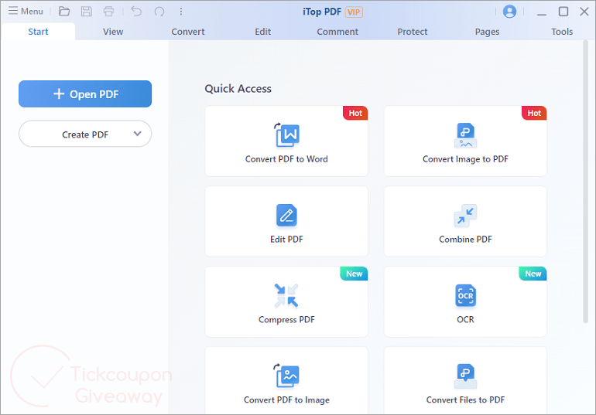Click the Convert PDF to Image icon
Image resolution: width=596 pixels, height=415 pixels.
286,376
